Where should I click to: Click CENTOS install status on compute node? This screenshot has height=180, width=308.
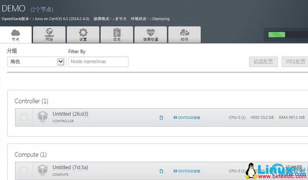click(187, 171)
